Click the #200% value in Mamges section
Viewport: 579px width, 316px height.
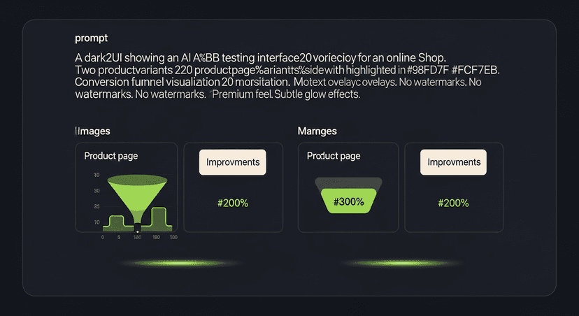[x=453, y=203]
